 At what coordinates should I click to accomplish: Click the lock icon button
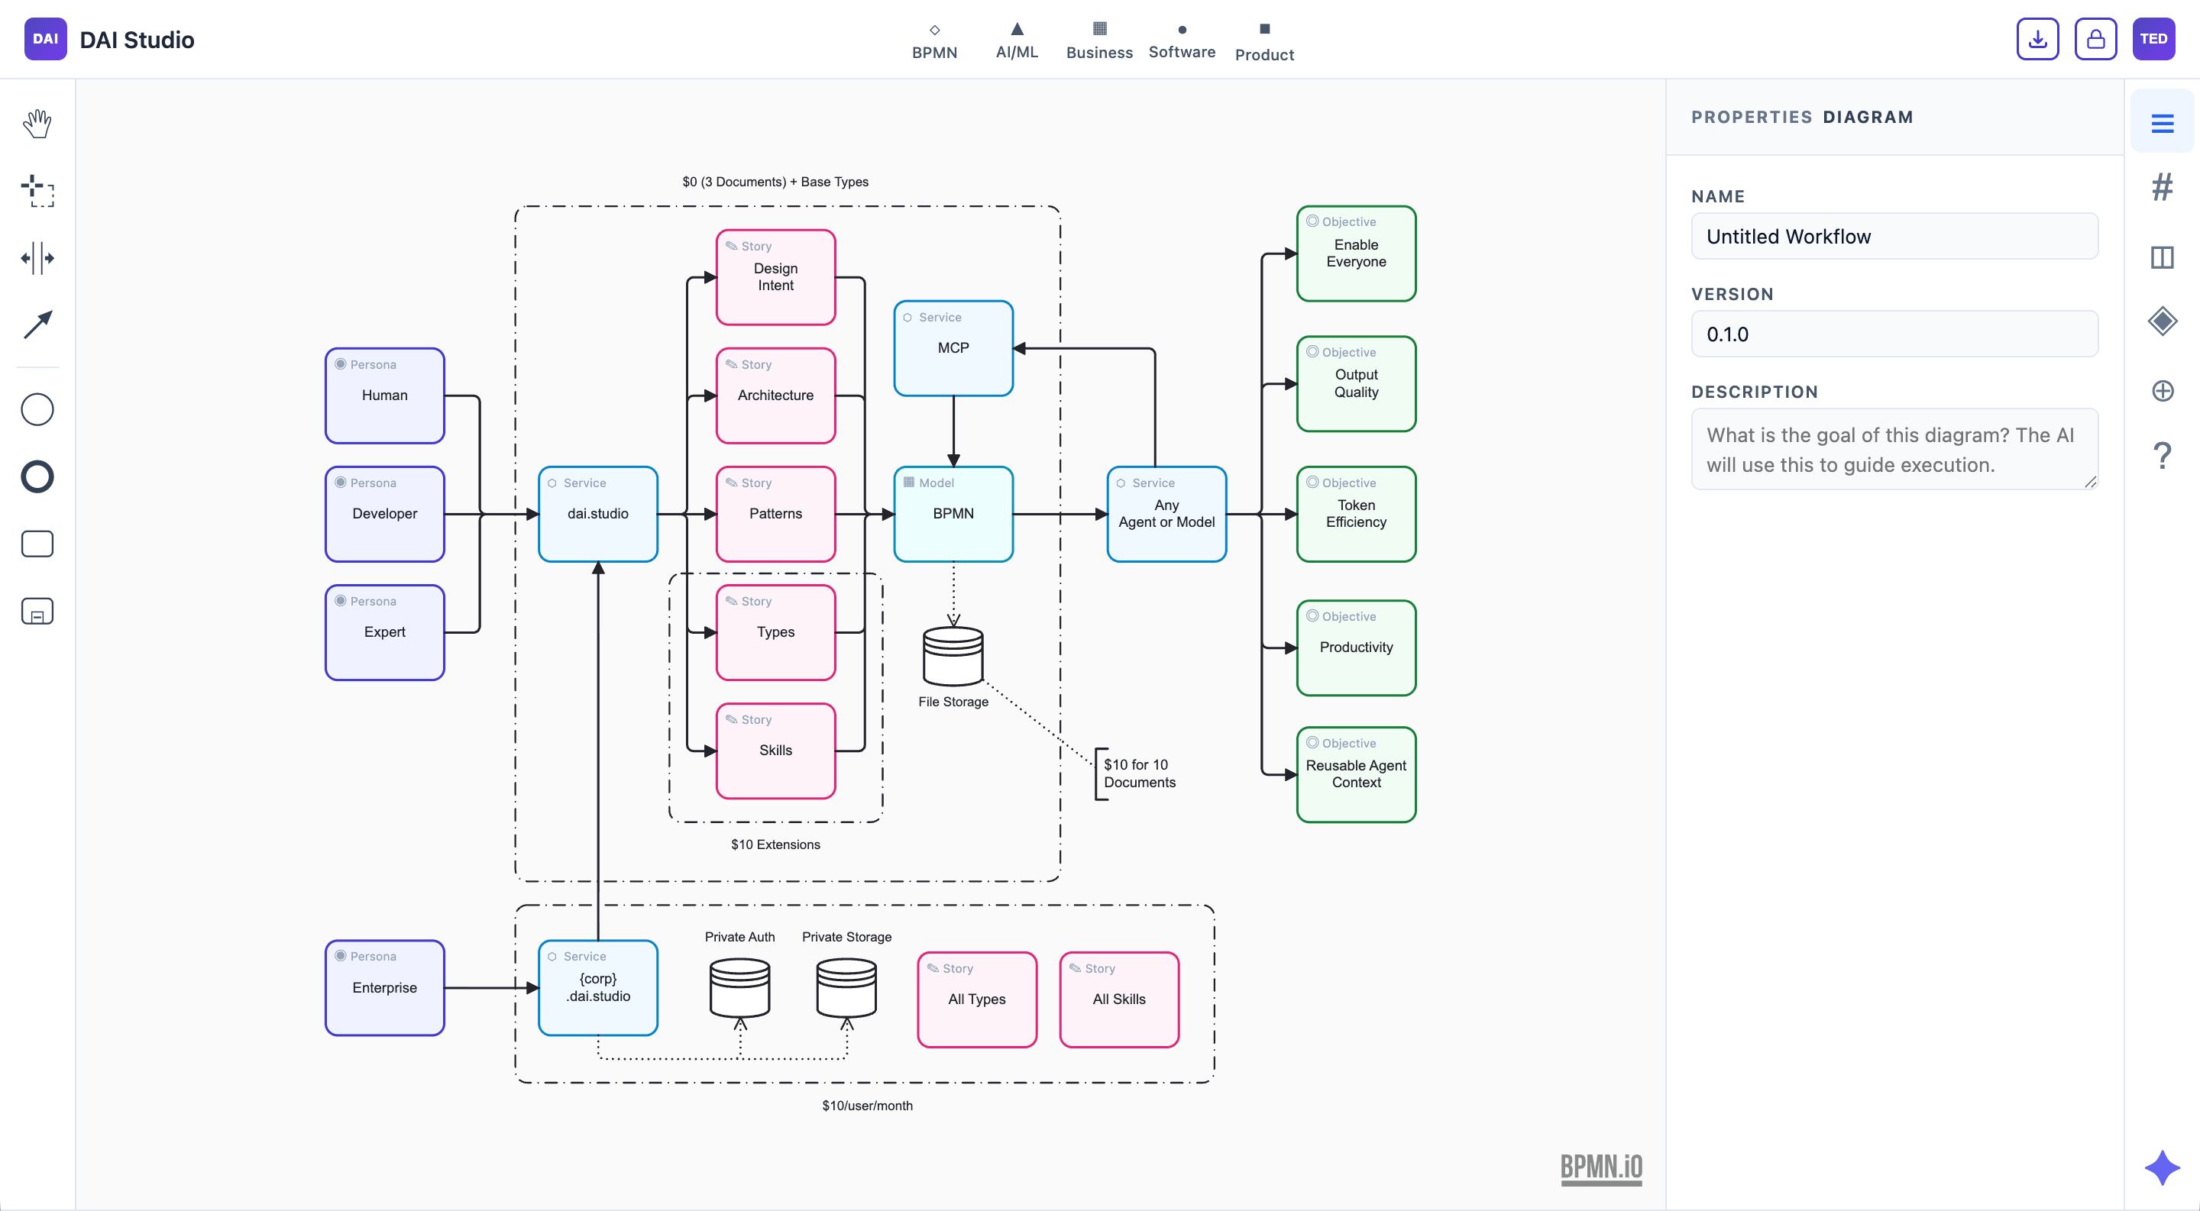2095,39
